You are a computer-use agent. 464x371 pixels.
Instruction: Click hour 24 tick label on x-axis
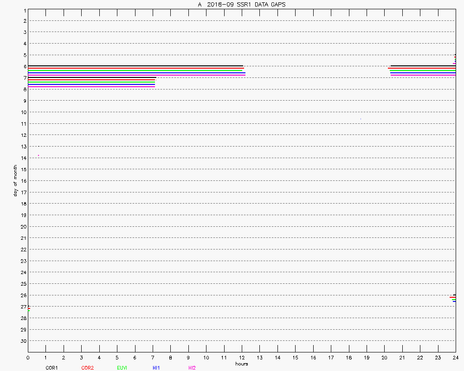pos(456,358)
